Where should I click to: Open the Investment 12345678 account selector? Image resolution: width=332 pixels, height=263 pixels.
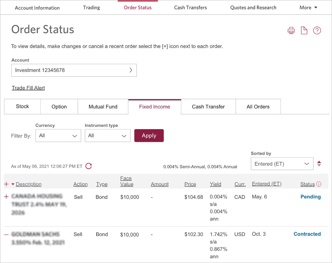click(74, 70)
